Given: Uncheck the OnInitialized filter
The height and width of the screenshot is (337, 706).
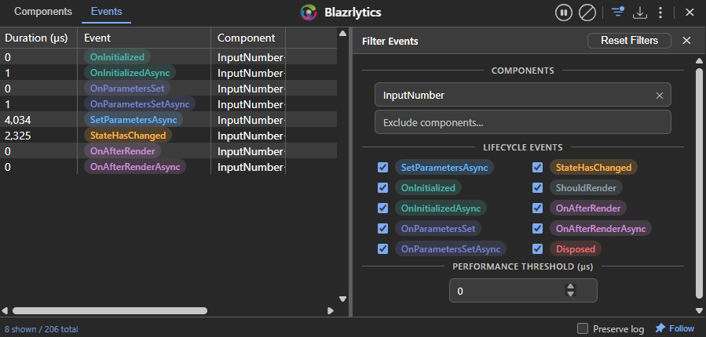Looking at the screenshot, I should coord(382,188).
